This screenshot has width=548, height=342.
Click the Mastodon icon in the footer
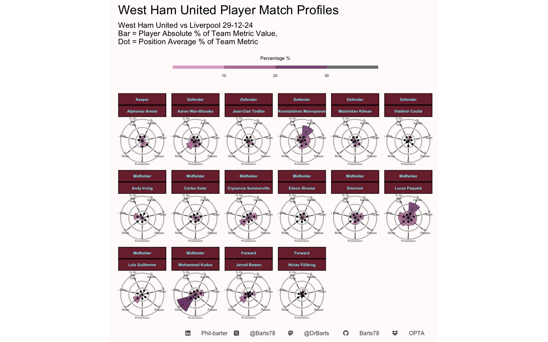[291, 333]
